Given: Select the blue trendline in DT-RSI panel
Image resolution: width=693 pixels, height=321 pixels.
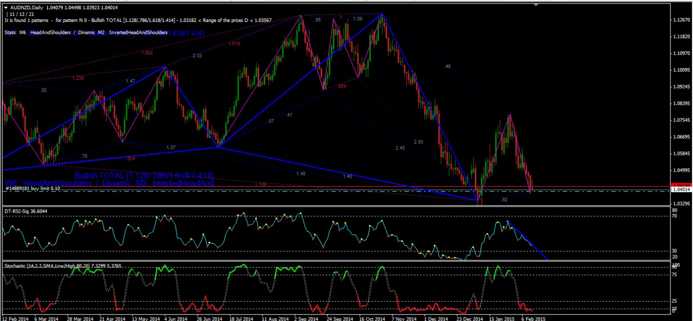Looking at the screenshot, I should click(x=528, y=241).
